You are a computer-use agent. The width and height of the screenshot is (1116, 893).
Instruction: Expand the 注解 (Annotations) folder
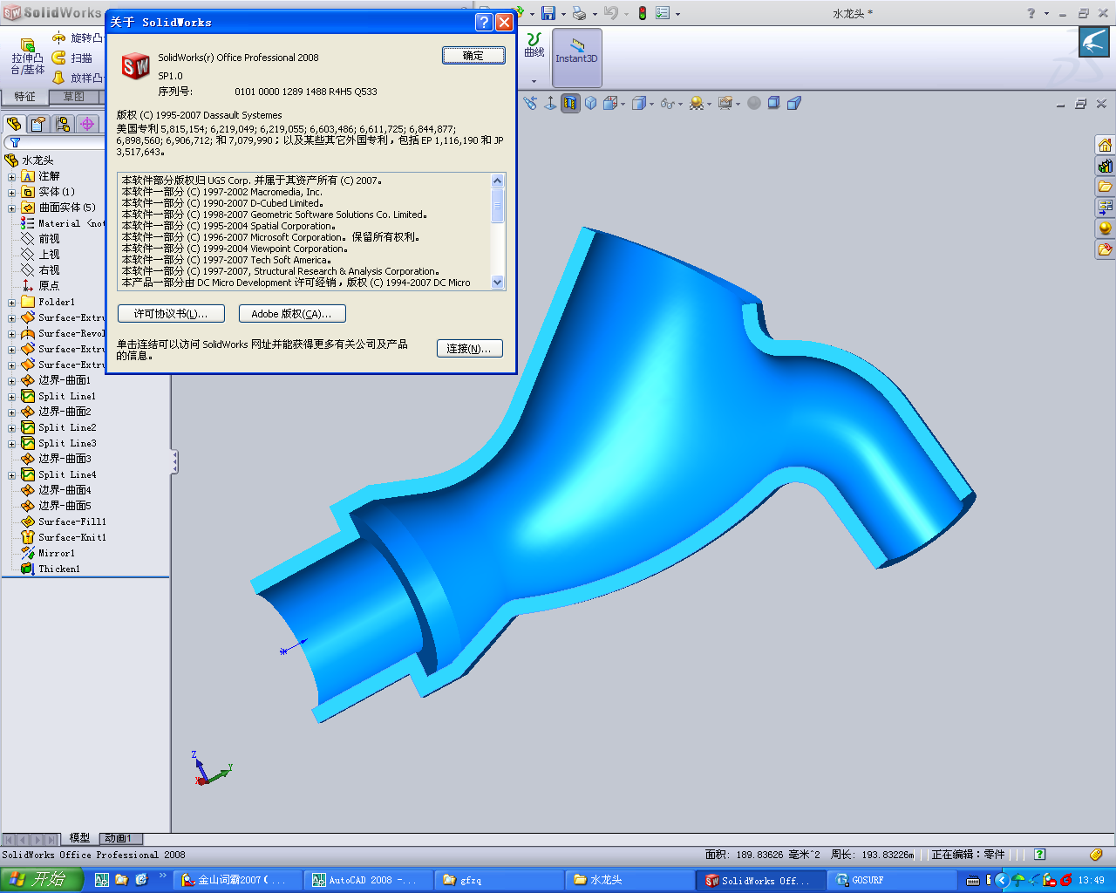(x=11, y=176)
